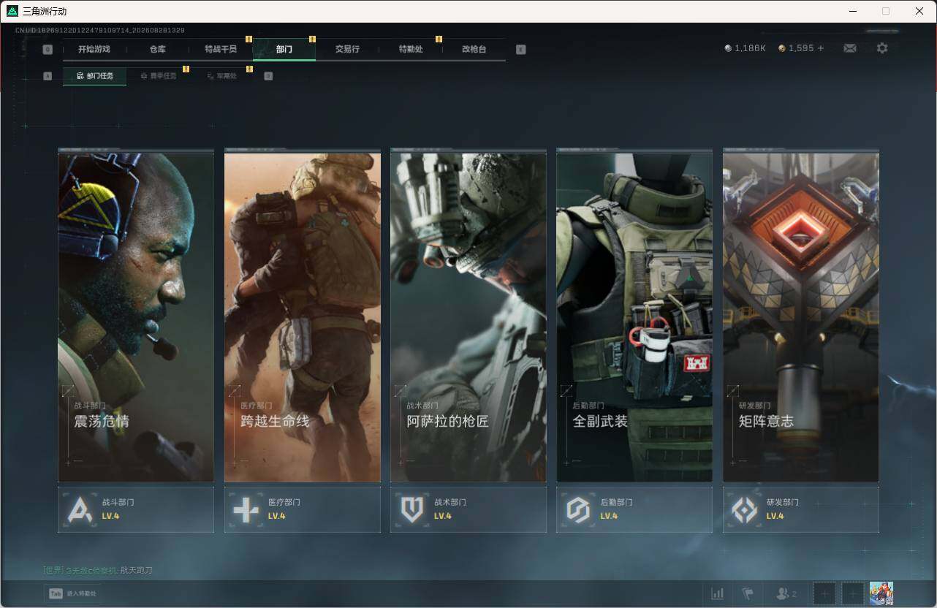Click the expand corner icon on 矩阵意志 card
Image resolution: width=937 pixels, height=608 pixels.
click(x=732, y=391)
